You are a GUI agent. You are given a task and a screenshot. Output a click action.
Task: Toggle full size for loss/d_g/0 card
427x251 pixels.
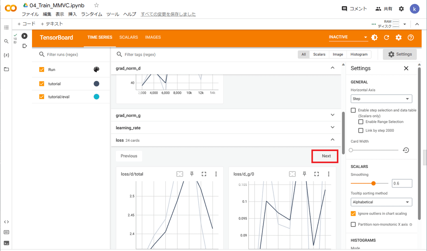tap(316, 174)
